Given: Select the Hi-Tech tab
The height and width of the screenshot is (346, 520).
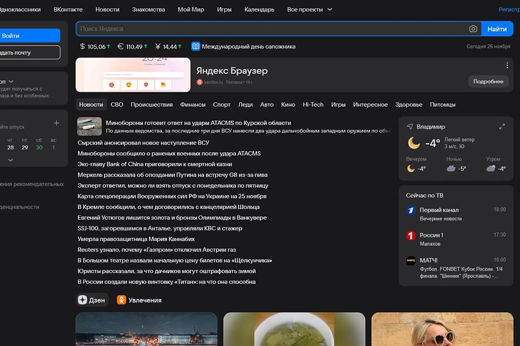Looking at the screenshot, I should tap(313, 105).
